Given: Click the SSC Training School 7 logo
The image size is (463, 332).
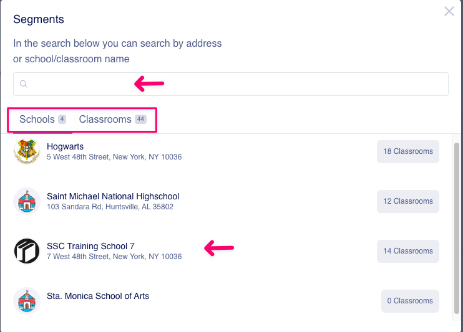Looking at the screenshot, I should coord(27,251).
